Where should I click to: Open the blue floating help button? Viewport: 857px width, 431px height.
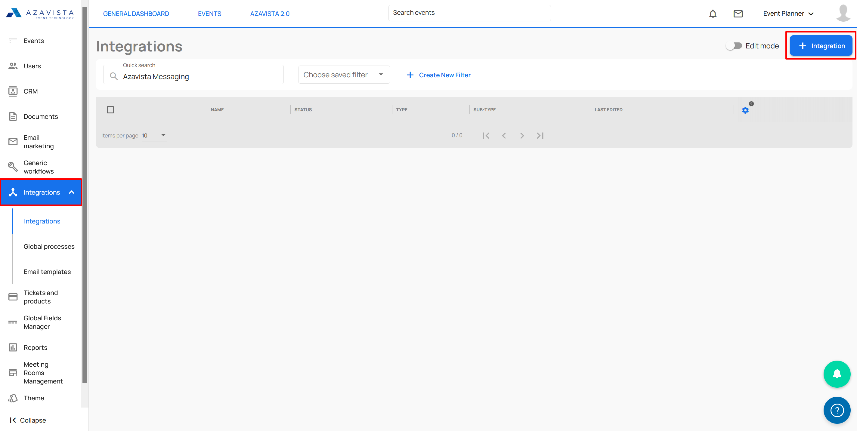click(x=837, y=410)
